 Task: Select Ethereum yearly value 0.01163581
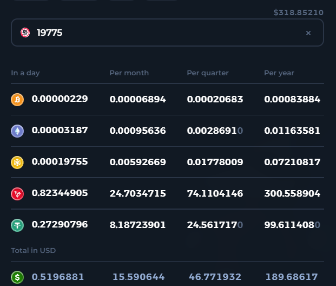click(x=292, y=131)
